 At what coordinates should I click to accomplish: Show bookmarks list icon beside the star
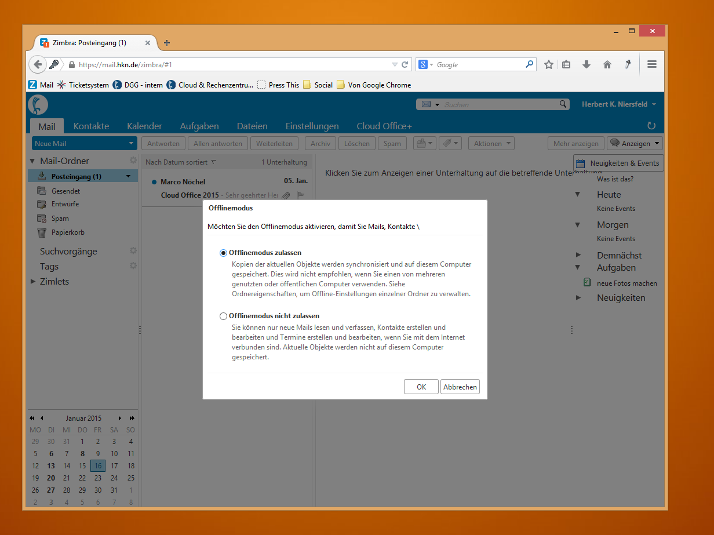[567, 65]
